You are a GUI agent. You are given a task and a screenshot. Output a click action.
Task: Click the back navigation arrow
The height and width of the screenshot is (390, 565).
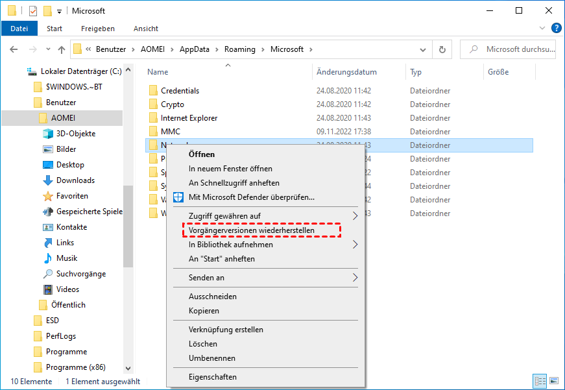[13, 49]
